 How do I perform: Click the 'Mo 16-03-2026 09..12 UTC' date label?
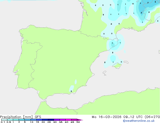[x=117, y=117]
